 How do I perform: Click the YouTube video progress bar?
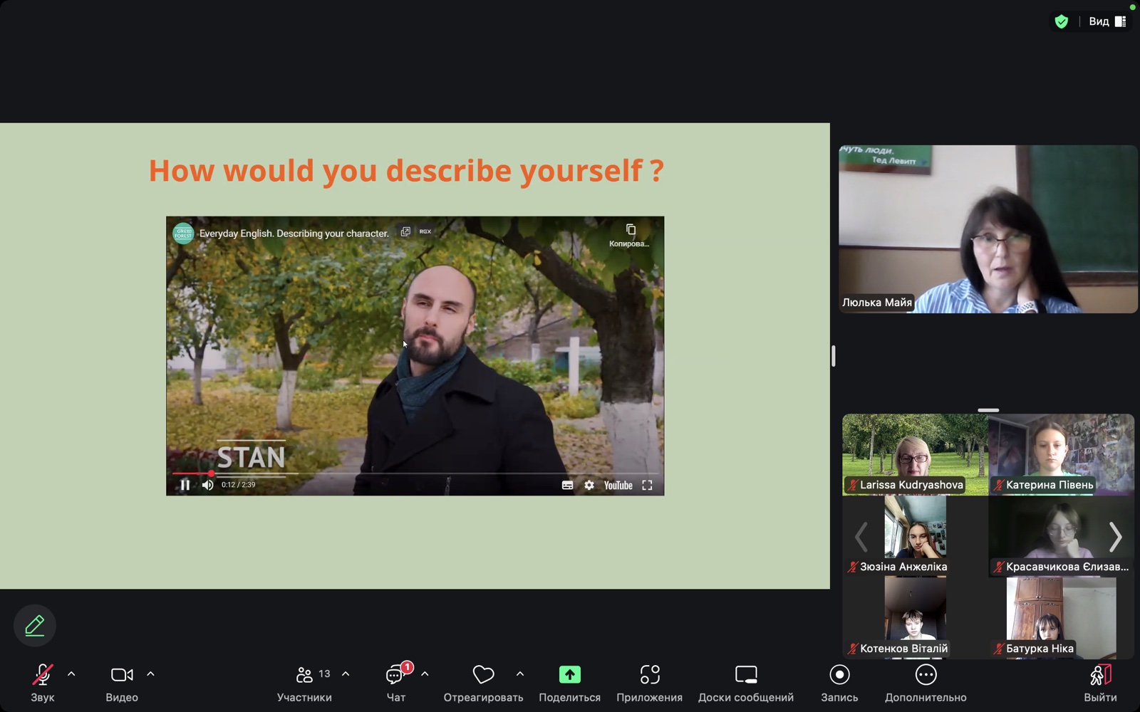(427, 473)
